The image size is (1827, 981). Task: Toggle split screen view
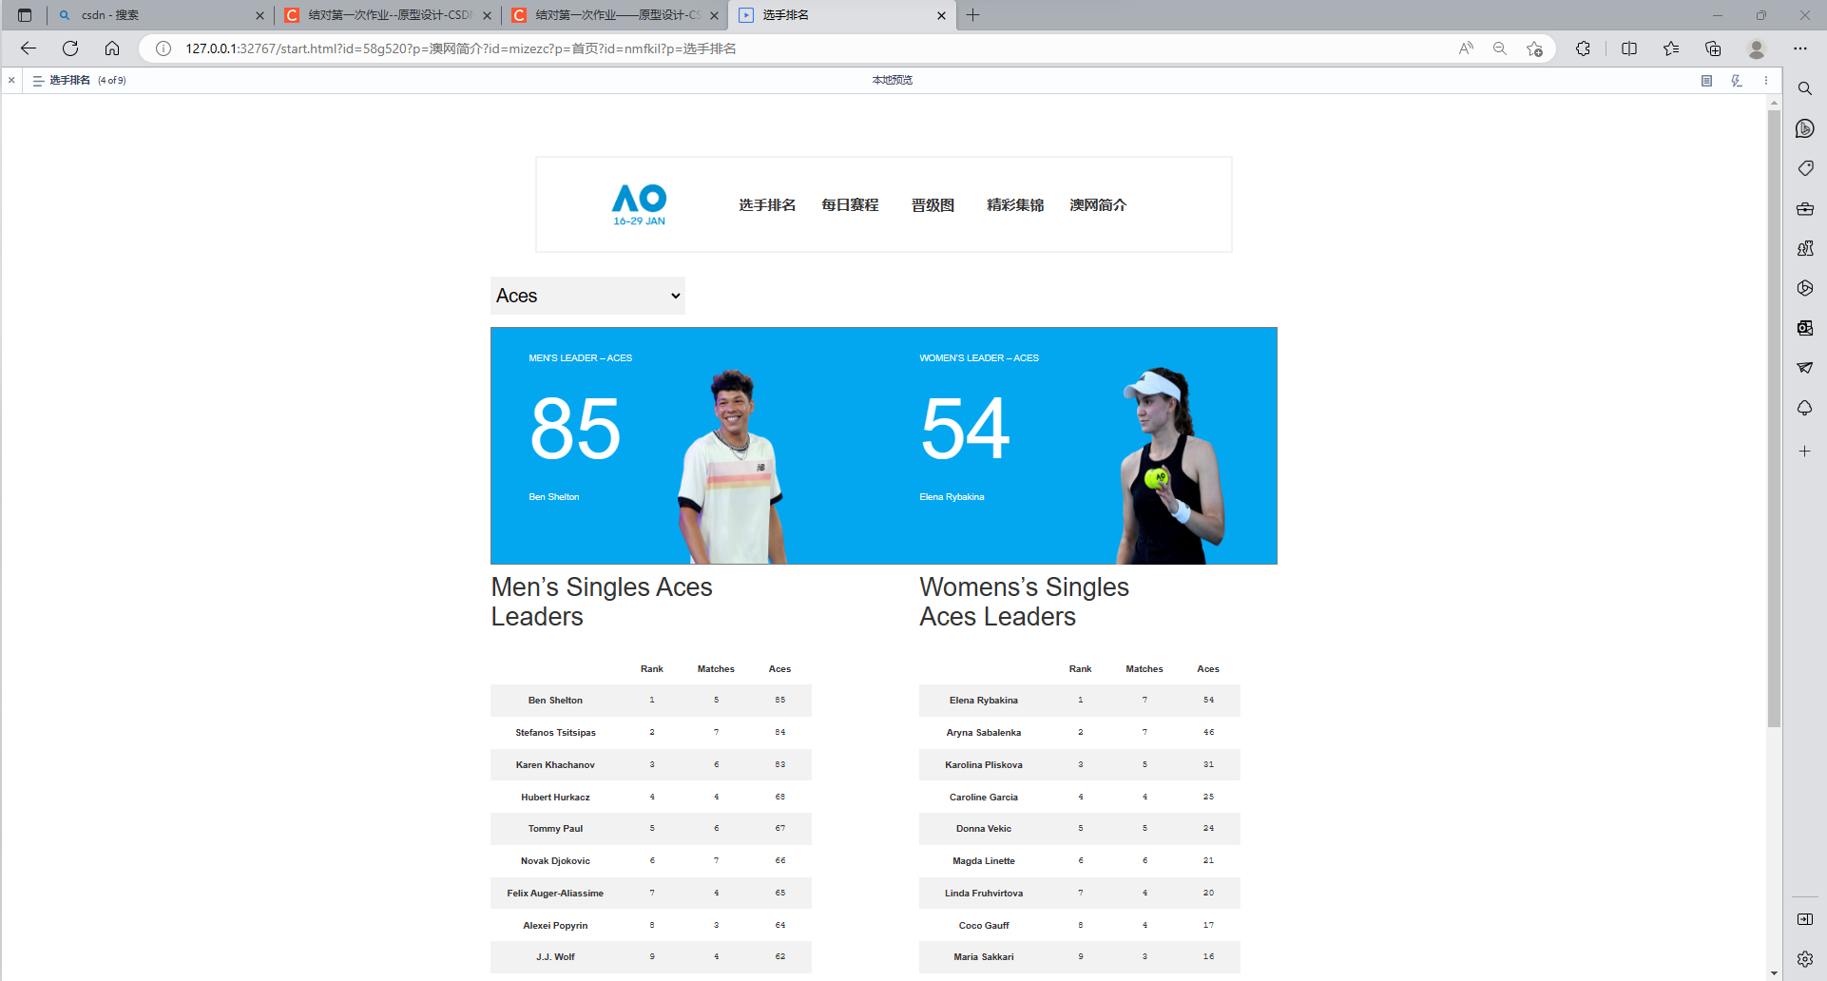click(1629, 48)
